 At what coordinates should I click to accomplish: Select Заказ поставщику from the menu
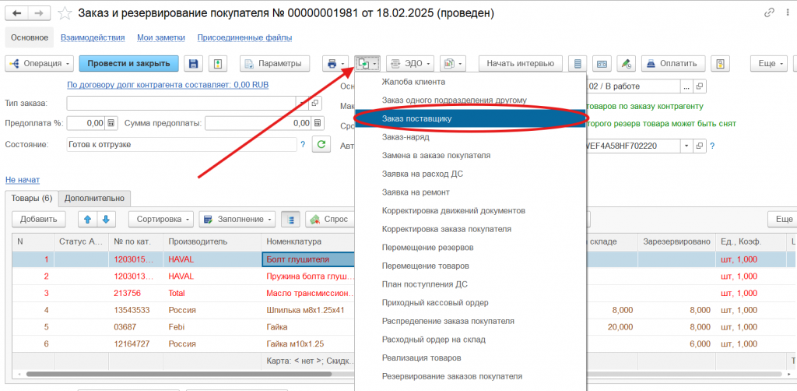pos(416,118)
